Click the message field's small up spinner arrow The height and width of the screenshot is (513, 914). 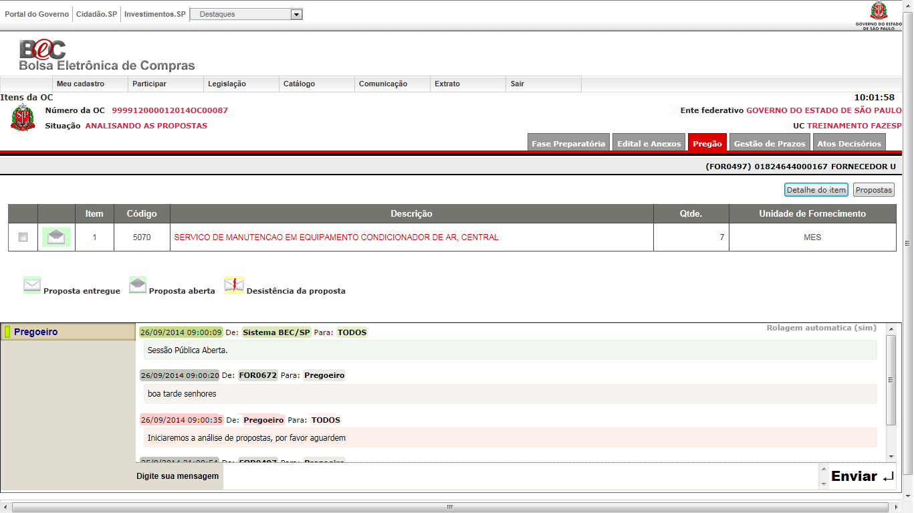coord(823,470)
